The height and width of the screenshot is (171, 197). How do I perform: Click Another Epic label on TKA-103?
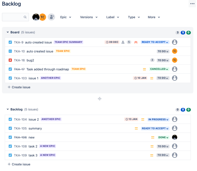51,78
